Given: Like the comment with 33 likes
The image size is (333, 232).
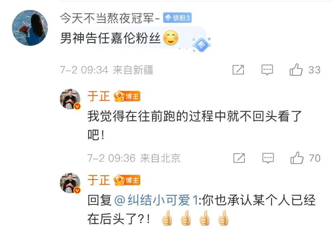Looking at the screenshot, I should (x=296, y=70).
